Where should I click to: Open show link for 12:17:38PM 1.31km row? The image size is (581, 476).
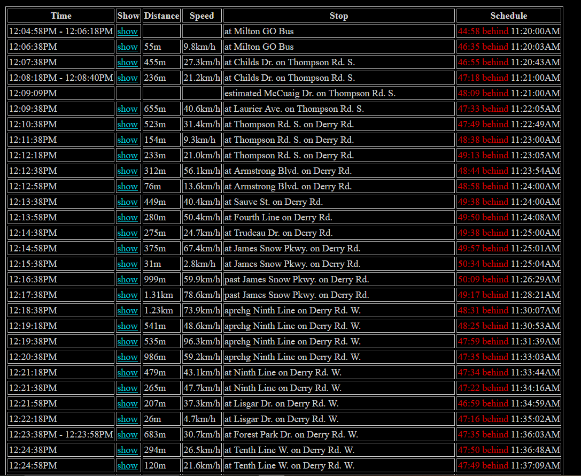coord(127,295)
